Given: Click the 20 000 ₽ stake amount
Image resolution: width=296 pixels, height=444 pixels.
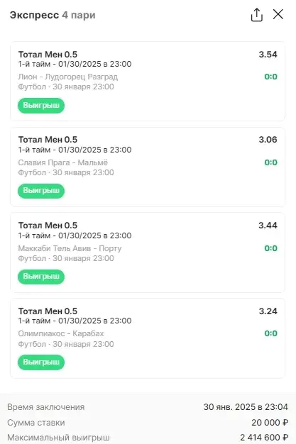Looking at the screenshot, I should tap(270, 423).
